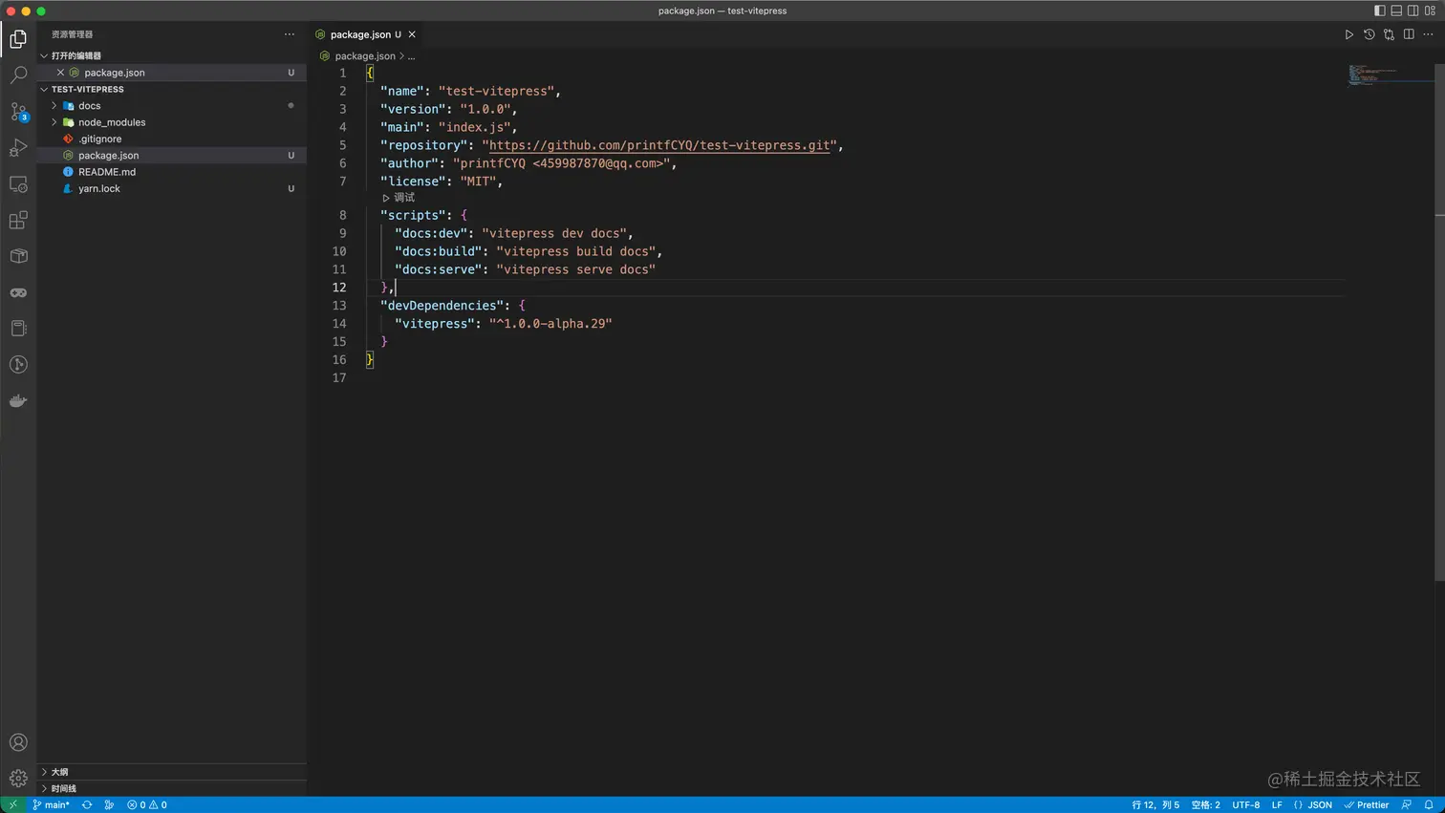Click the gamepad icon in activity bar
This screenshot has height=813, width=1445.
tap(18, 292)
